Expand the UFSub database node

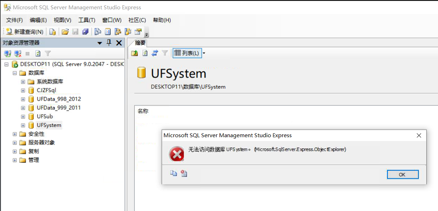[23, 117]
